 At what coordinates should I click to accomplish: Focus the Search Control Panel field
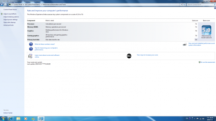tap(200, 4)
